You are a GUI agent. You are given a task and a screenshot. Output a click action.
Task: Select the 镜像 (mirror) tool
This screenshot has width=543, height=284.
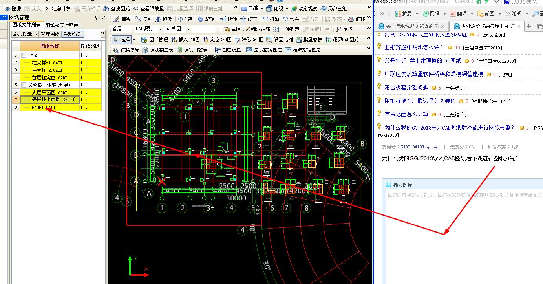(x=164, y=19)
